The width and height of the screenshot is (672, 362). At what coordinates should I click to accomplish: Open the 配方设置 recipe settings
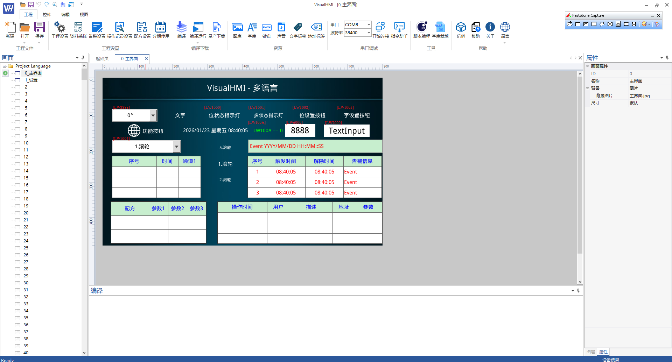coord(142,30)
